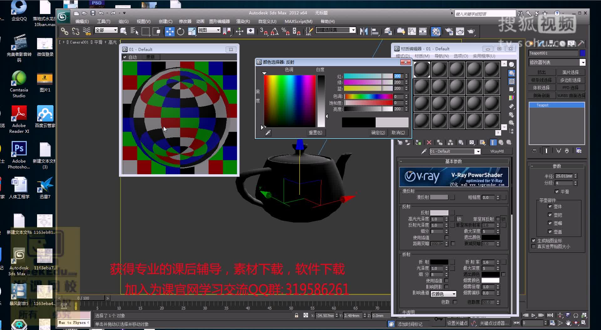601x330 pixels.
Task: Click Show End Result toggle in modifier panel
Action: pyautogui.click(x=546, y=151)
